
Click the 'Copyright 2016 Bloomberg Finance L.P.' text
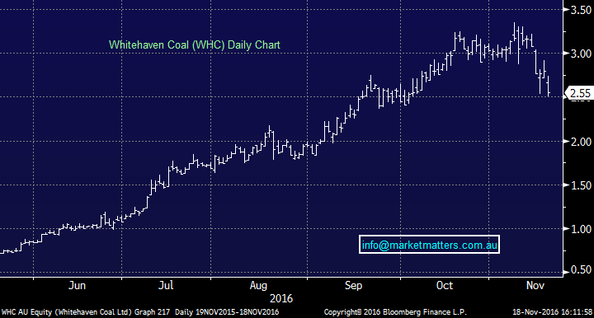[x=395, y=312]
